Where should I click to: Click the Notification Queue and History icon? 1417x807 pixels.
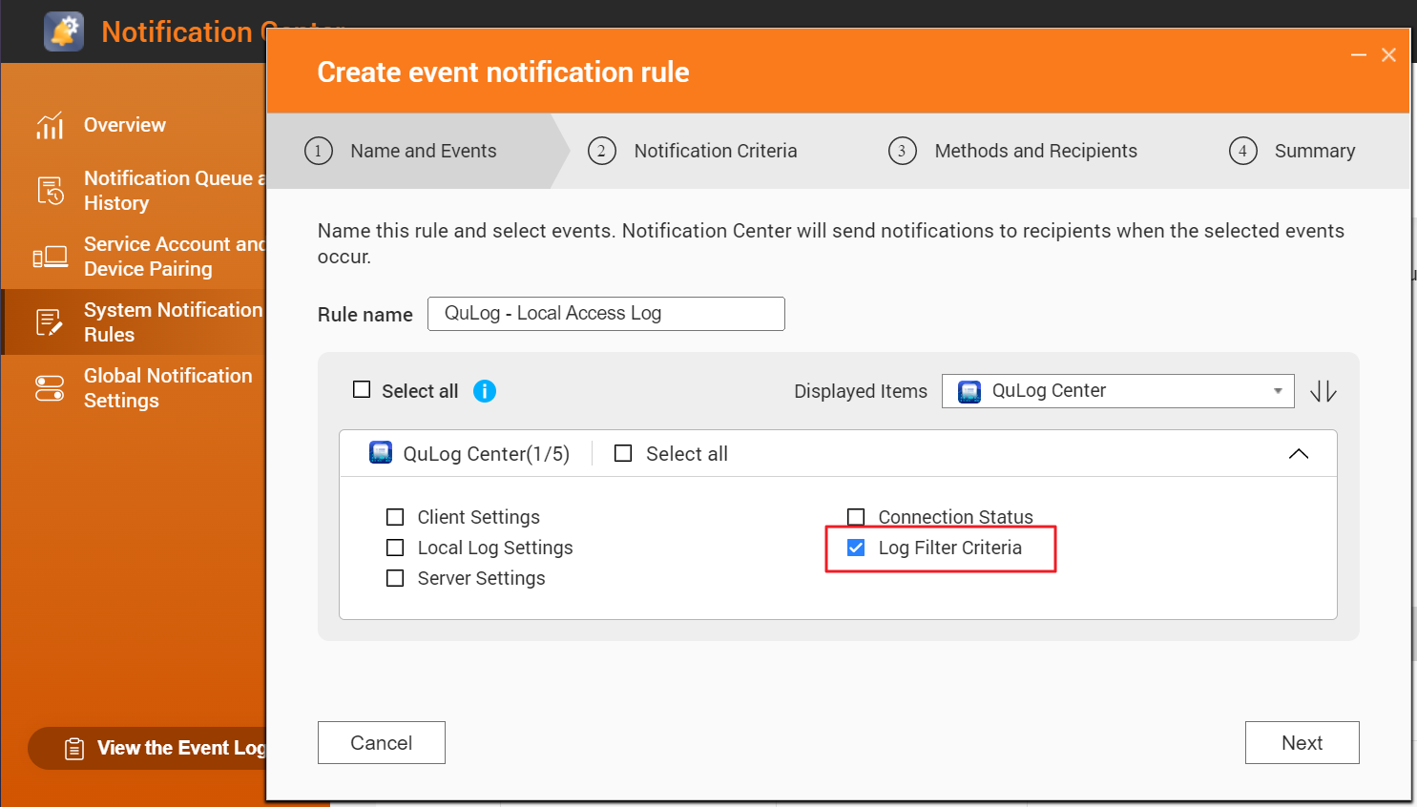[x=50, y=191]
